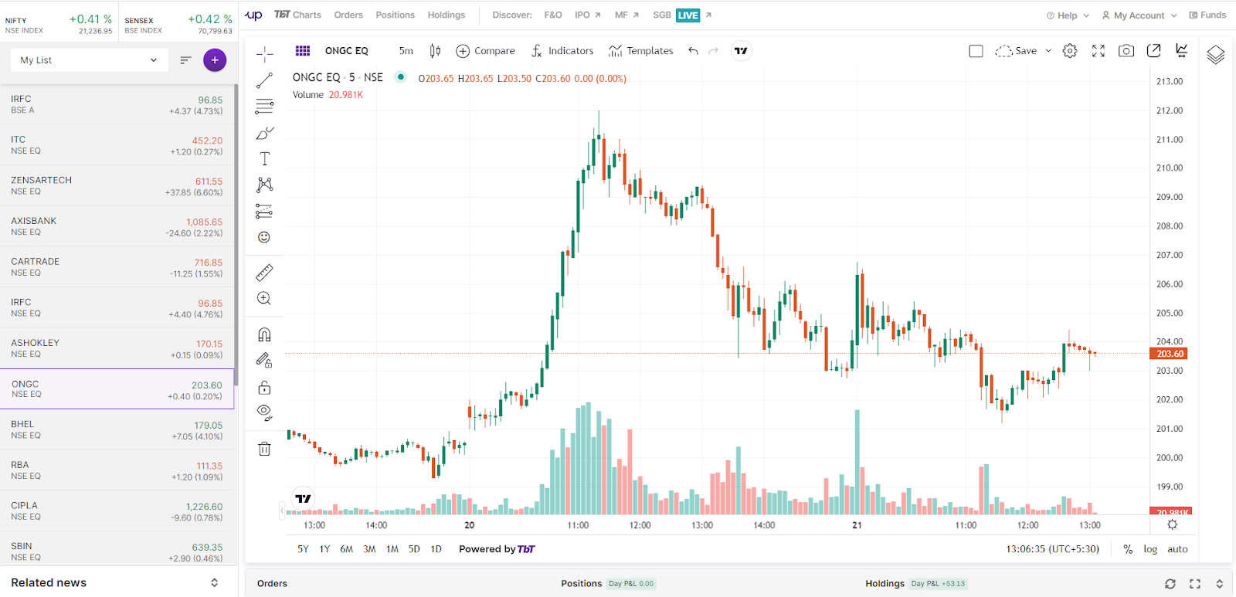Viewport: 1236px width, 597px height.
Task: Add a symbol with purple plus button
Action: tap(215, 60)
